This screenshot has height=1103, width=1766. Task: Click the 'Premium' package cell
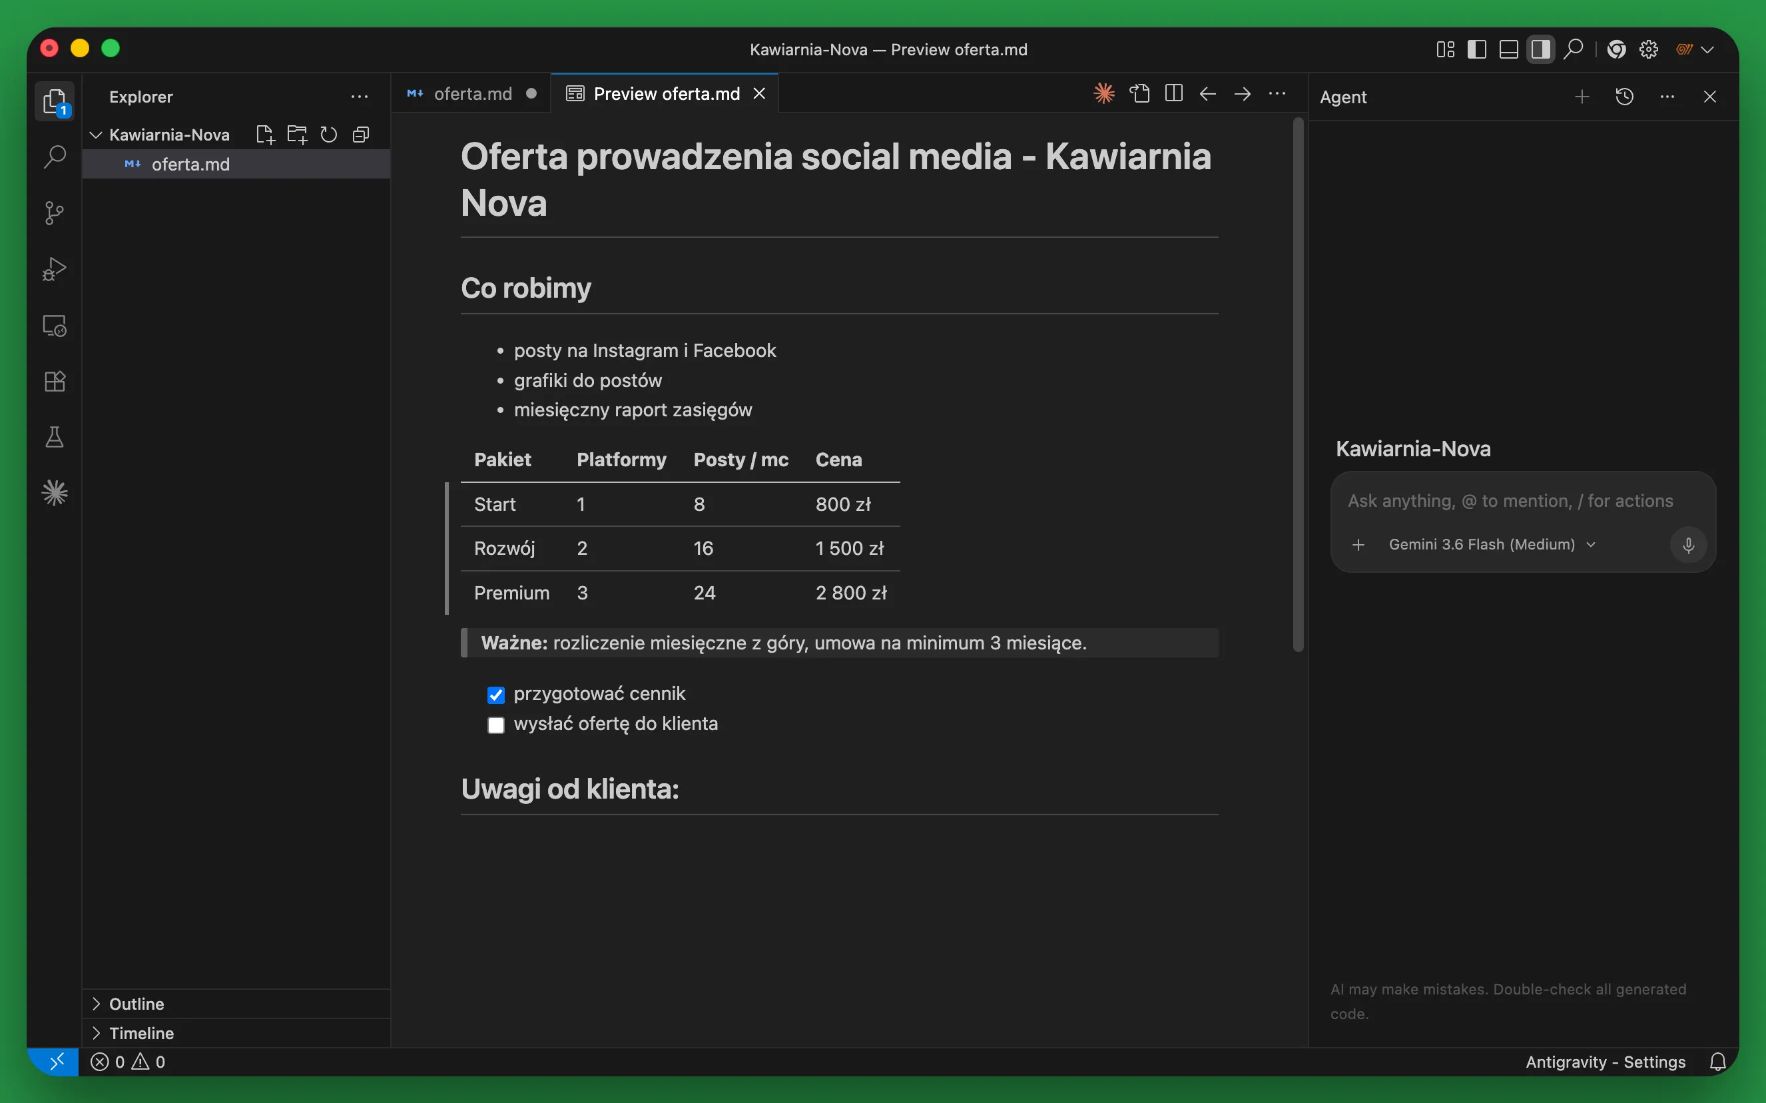click(x=511, y=593)
